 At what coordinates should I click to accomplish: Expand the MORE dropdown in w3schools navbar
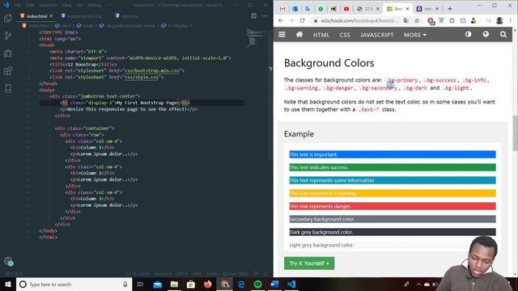tap(415, 35)
